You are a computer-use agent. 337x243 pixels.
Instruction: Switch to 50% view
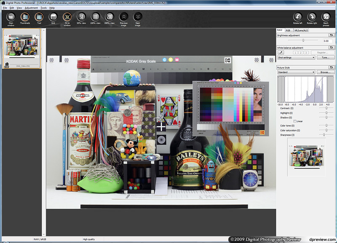pos(81,18)
